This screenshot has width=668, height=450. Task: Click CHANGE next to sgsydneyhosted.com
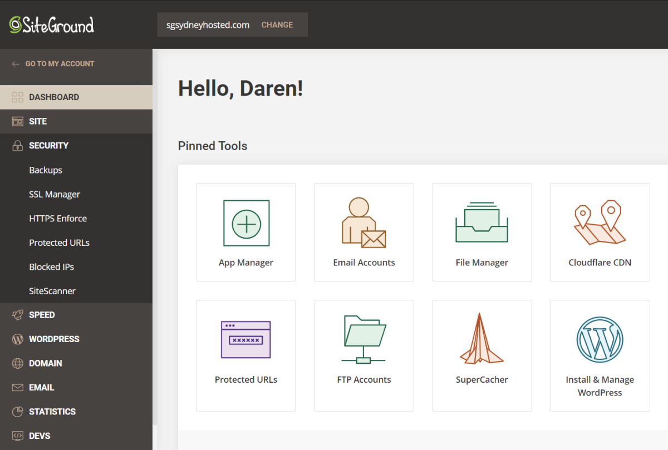pyautogui.click(x=277, y=25)
